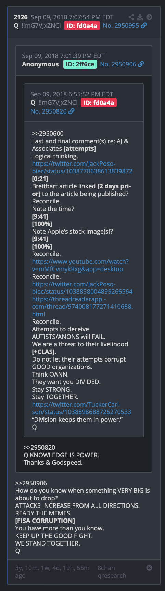
Task: Open post number link No. 2950820
Action: coord(49,111)
